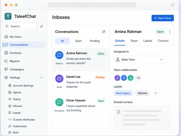Open Amina Rahman conversation message preview
The height and width of the screenshot is (136, 181).
(x=78, y=61)
